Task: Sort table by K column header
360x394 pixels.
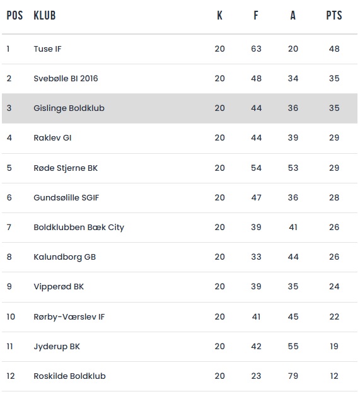Action: (x=219, y=15)
